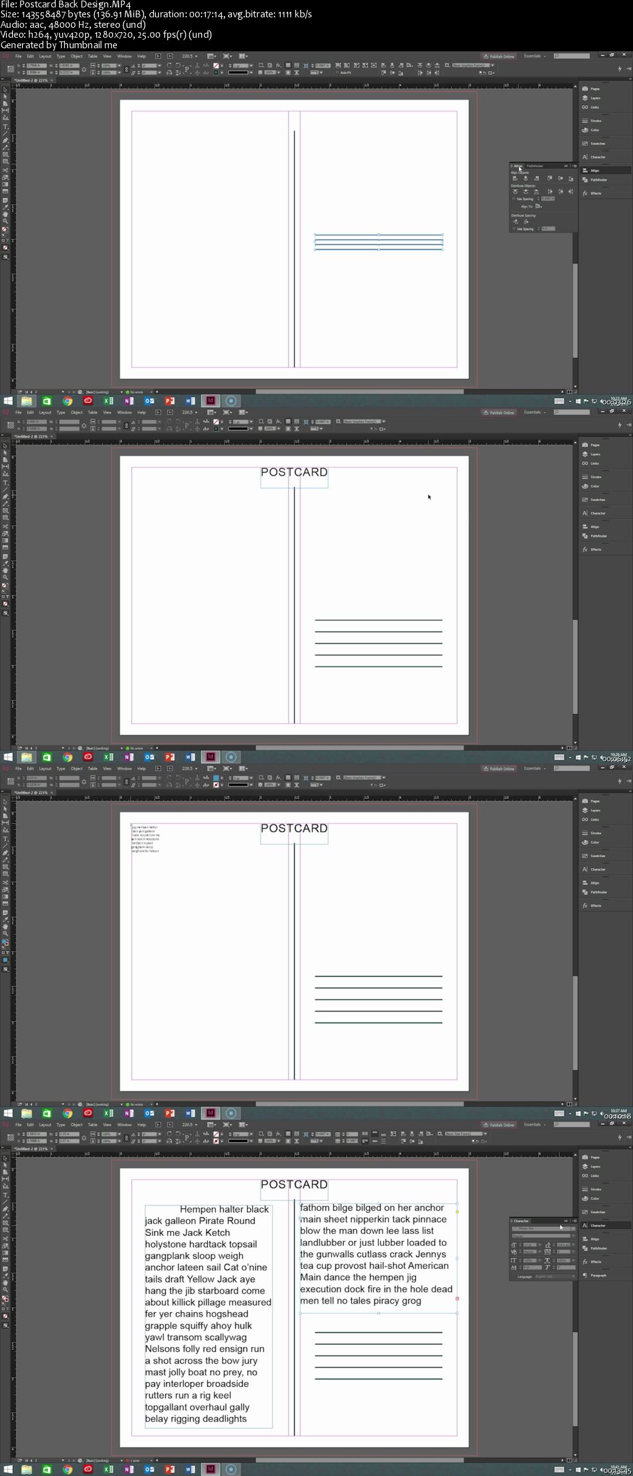The width and height of the screenshot is (633, 1476).
Task: Click the 1 error preflight status in the 00:13:45 frame
Action: tap(134, 1460)
